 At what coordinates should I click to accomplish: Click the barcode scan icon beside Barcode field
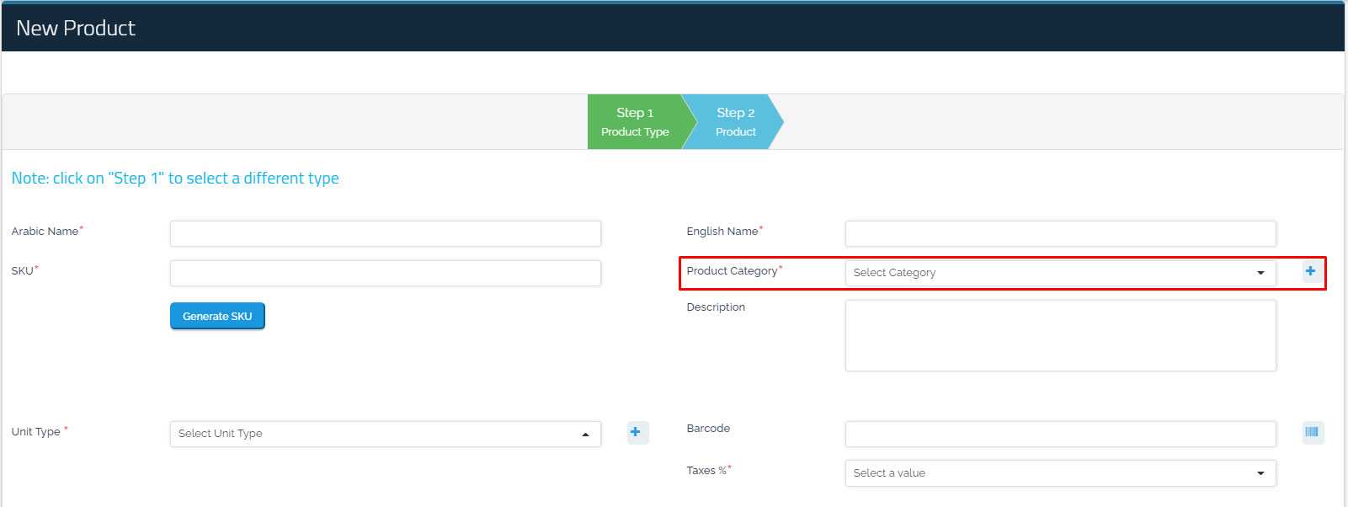pos(1312,432)
